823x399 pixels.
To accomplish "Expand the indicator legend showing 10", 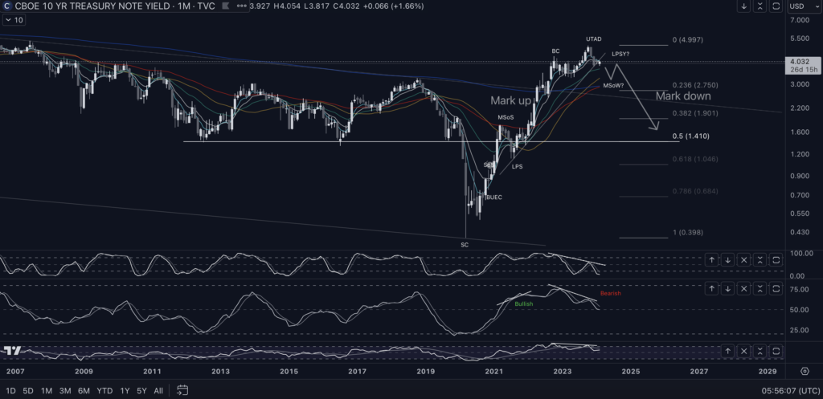I will pyautogui.click(x=12, y=20).
